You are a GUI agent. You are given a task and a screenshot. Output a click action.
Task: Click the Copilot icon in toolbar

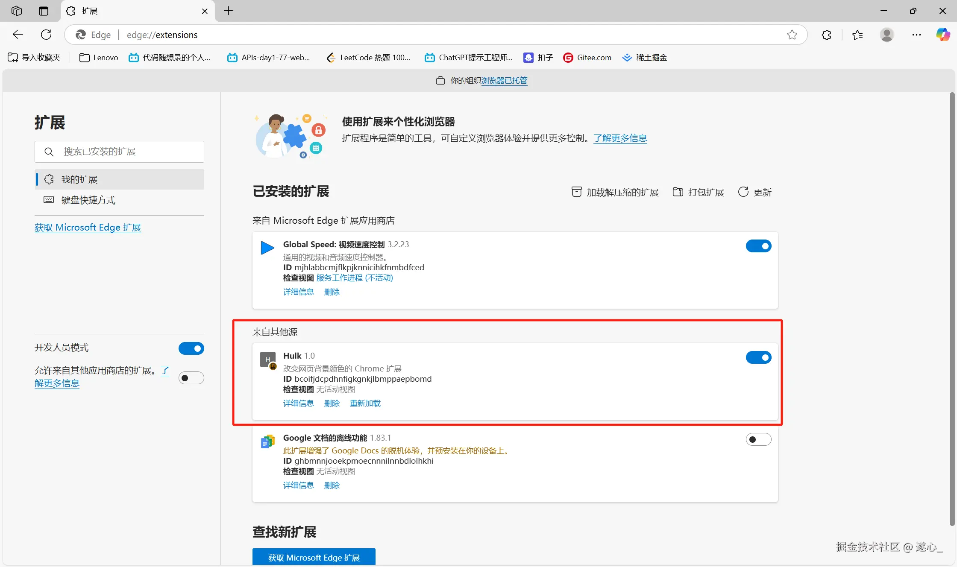943,35
